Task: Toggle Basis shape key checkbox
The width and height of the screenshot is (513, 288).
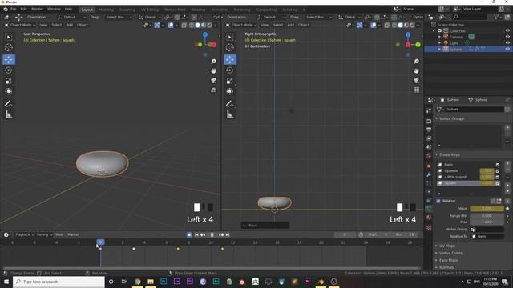Action: click(498, 165)
